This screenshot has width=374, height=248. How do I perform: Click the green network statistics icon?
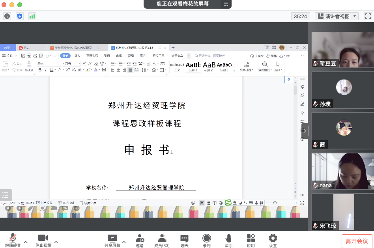point(32,16)
